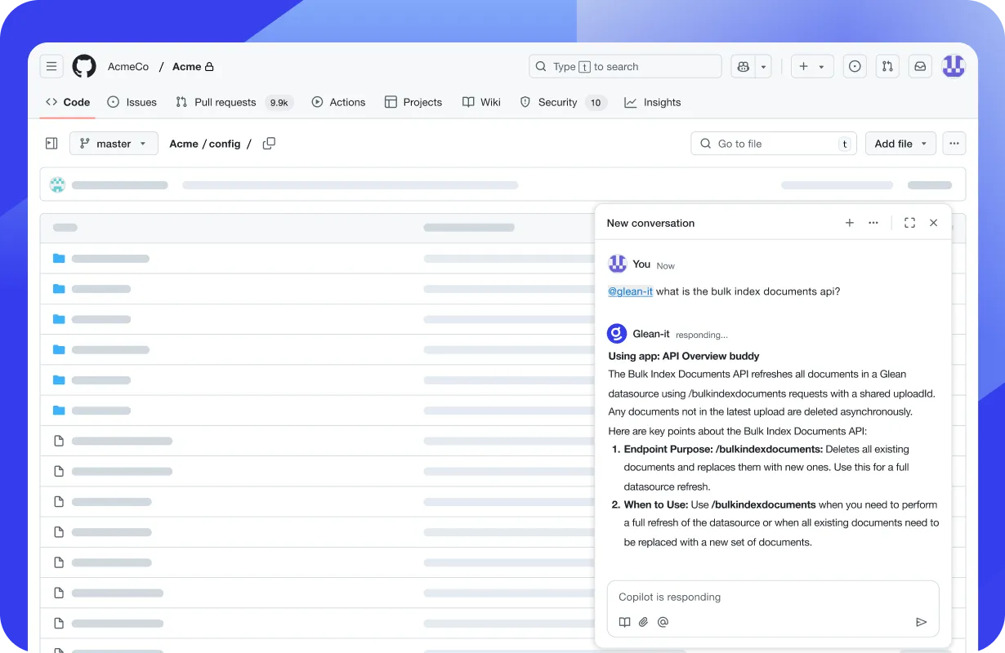
Task: Click the 'responding...' status text
Action: [x=701, y=335]
